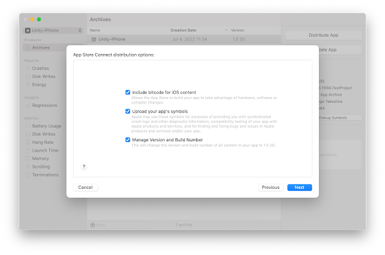Image resolution: width=385 pixels, height=255 pixels.
Task: Toggle Include bitcode for iOS content checkbox
Action: coord(128,92)
